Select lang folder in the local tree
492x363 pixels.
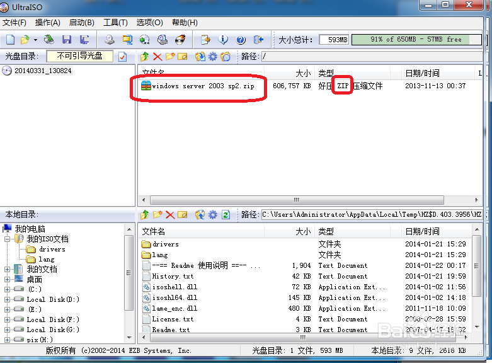pyautogui.click(x=47, y=260)
